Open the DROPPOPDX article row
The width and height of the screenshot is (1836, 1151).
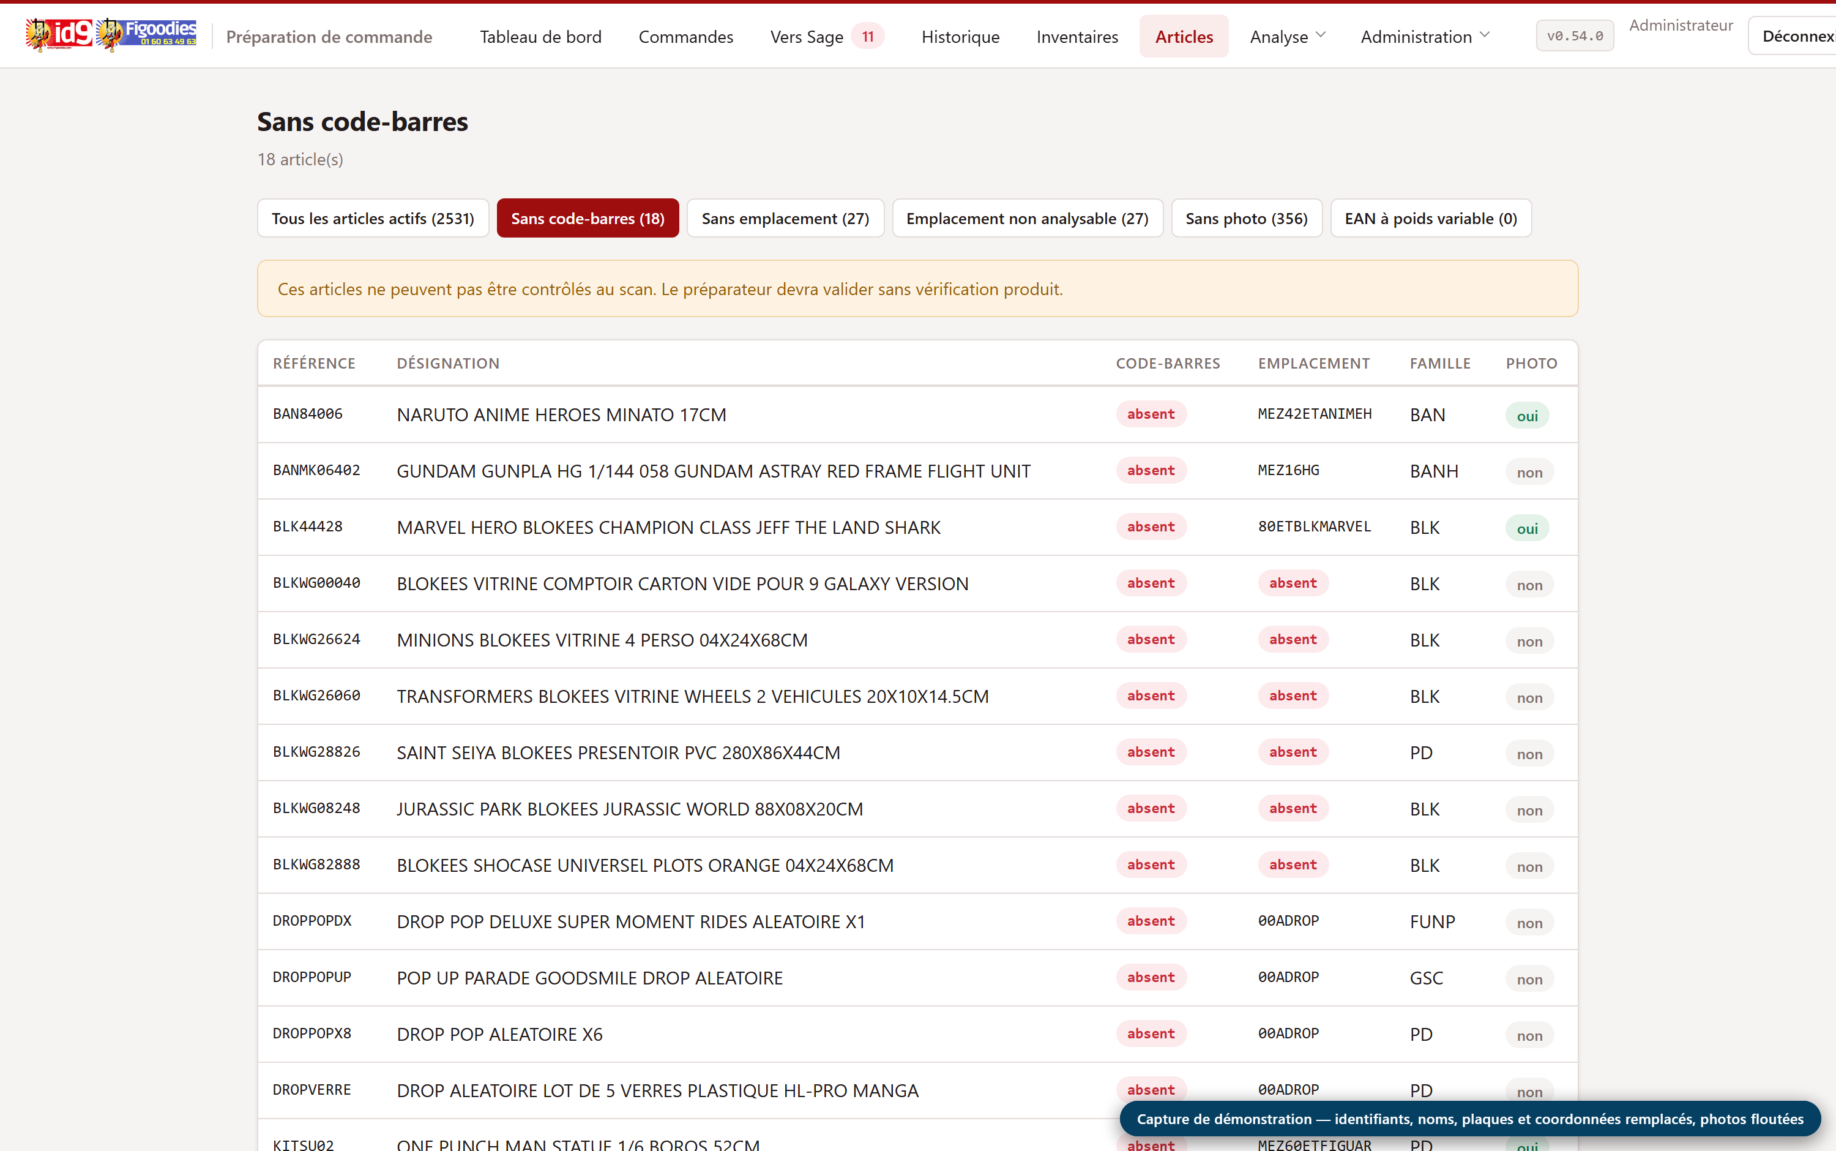(x=917, y=922)
